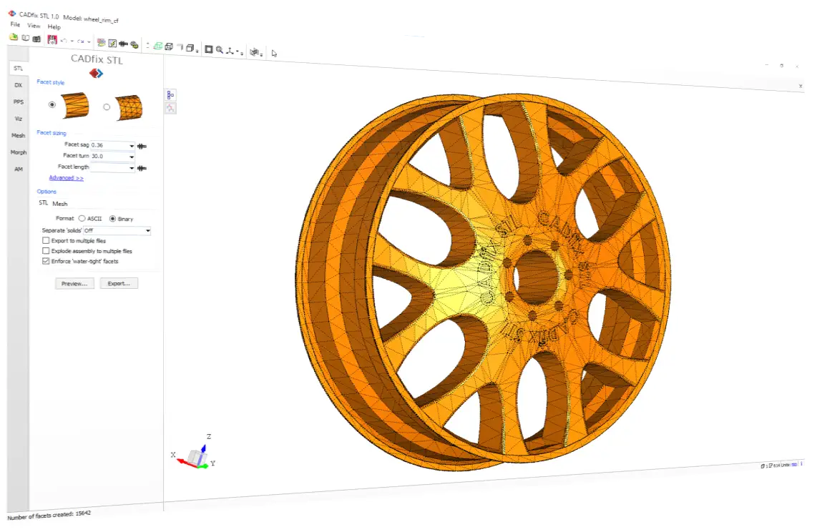Click the green padlock settings icon

click(x=134, y=45)
